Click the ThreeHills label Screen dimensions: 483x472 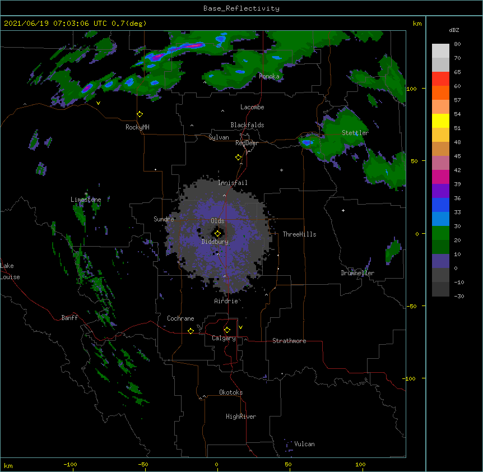[299, 234]
